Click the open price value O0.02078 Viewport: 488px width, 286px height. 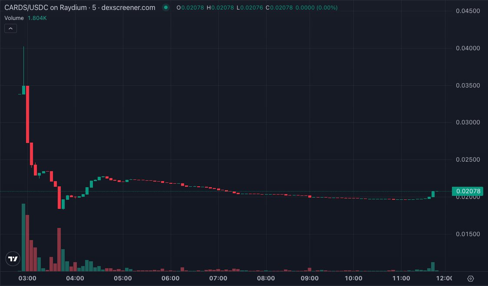190,8
